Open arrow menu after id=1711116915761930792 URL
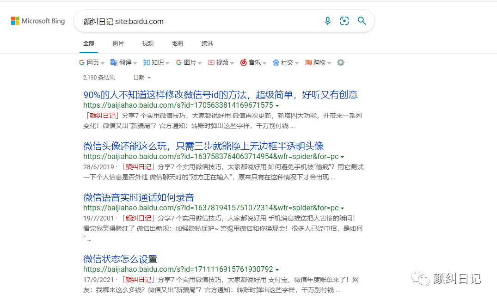 click(x=277, y=270)
